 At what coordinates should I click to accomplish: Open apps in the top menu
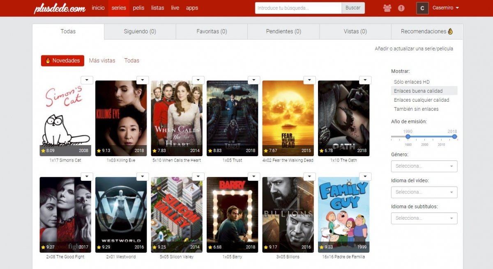coord(192,8)
